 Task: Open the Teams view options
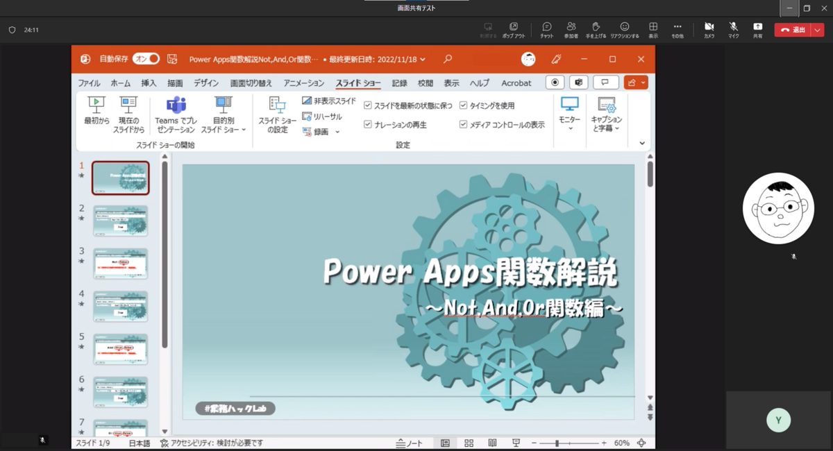click(x=653, y=29)
